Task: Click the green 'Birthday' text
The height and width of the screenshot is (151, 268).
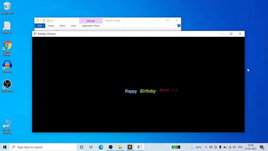Action: 148,91
